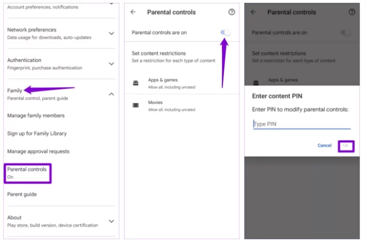Open Manage approval requests
Viewport: 366px width, 243px height.
(x=38, y=152)
